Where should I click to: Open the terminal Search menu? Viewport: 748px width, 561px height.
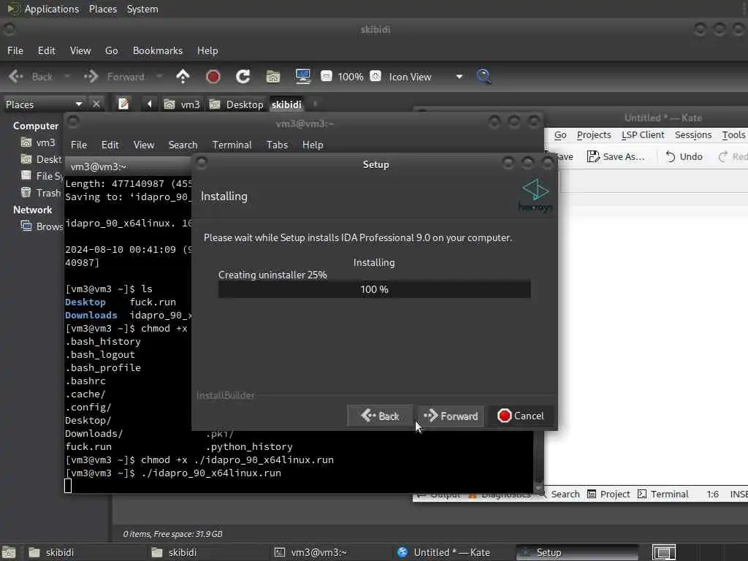tap(183, 145)
